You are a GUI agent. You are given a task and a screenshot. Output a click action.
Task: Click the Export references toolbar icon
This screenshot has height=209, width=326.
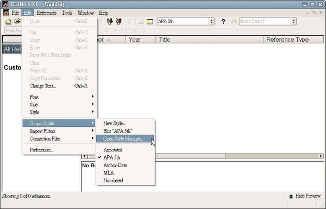pos(118,21)
